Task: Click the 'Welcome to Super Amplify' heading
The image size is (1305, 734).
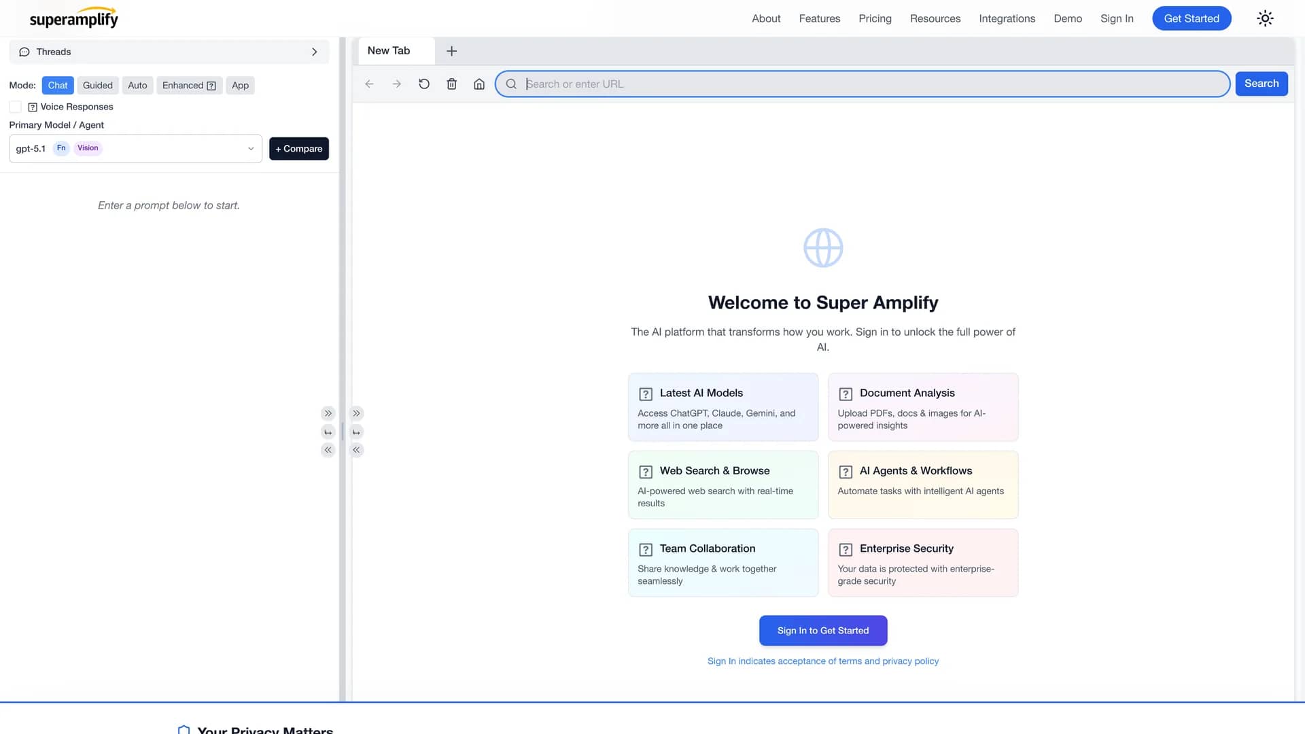Action: coord(823,302)
